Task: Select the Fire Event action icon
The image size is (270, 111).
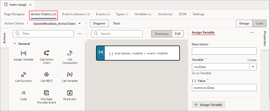Action: (x=70, y=93)
